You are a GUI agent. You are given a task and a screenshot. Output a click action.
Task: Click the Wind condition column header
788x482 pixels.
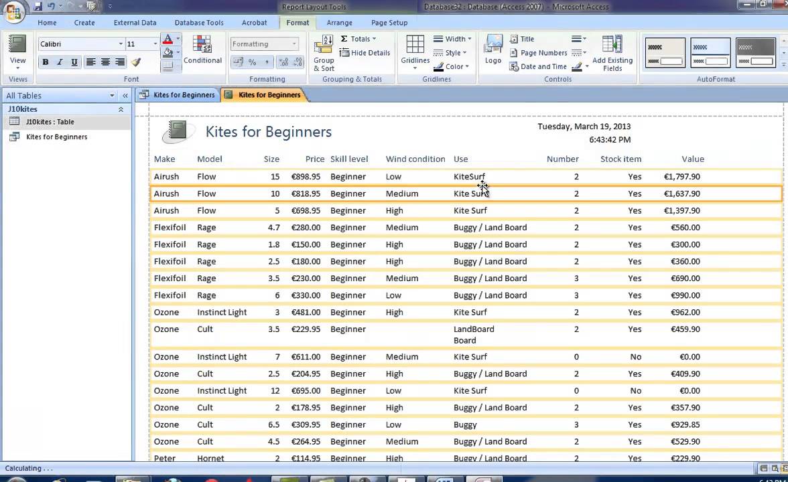click(x=415, y=159)
